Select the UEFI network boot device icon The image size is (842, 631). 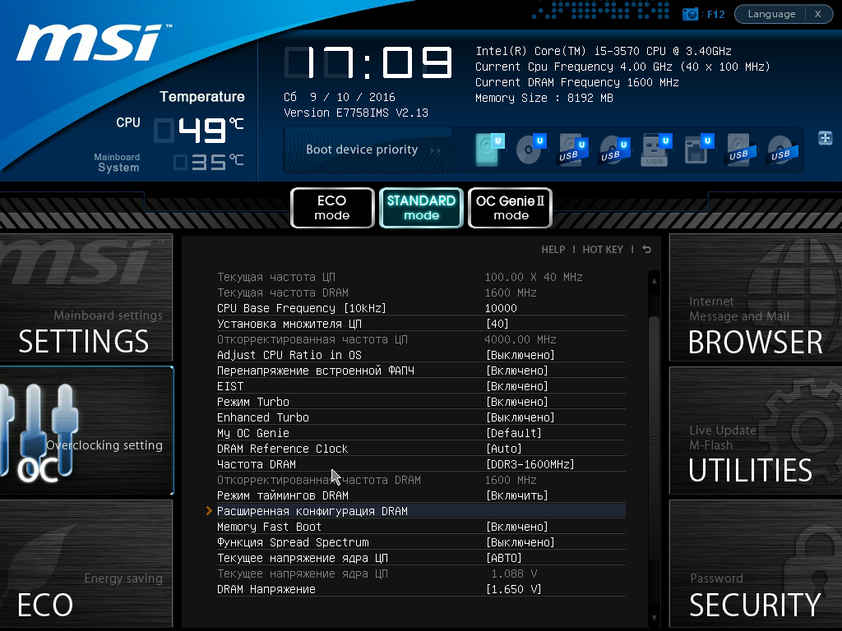coord(699,150)
